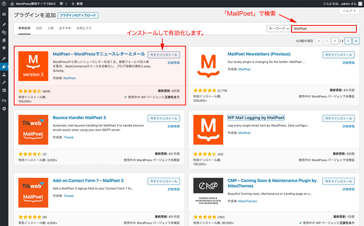
Task: Install MailPoet newsletter plugin now
Action: click(164, 55)
